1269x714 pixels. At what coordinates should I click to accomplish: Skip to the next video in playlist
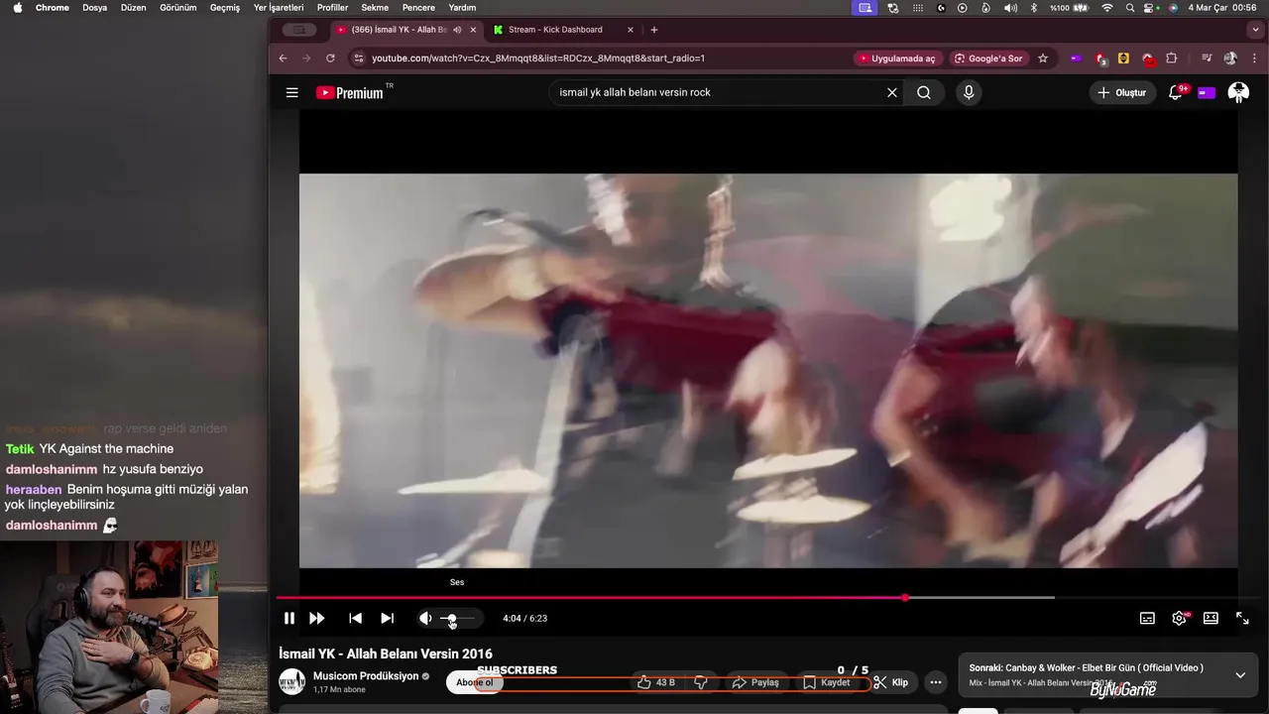pyautogui.click(x=387, y=618)
